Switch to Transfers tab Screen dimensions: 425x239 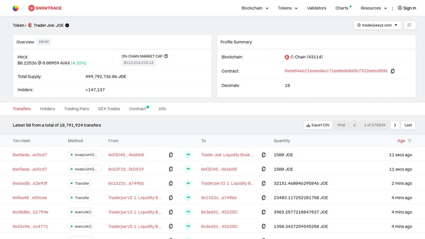point(22,109)
